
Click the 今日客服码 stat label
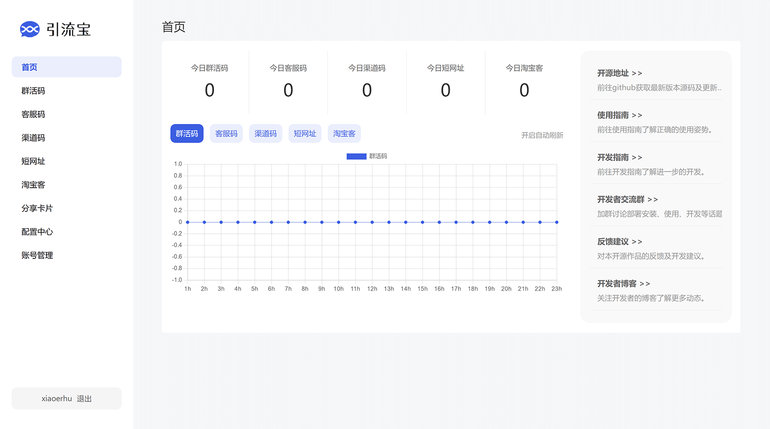(x=288, y=68)
